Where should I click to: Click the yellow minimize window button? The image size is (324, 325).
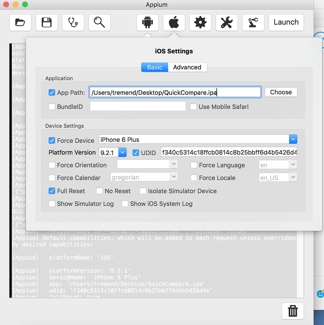(16, 4)
